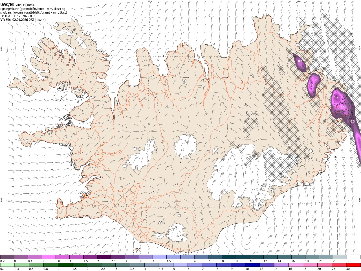Image resolution: width=361 pixels, height=271 pixels.
Task: Click the 'slydda/snjókoma' legend description line
Action: pos(34,12)
